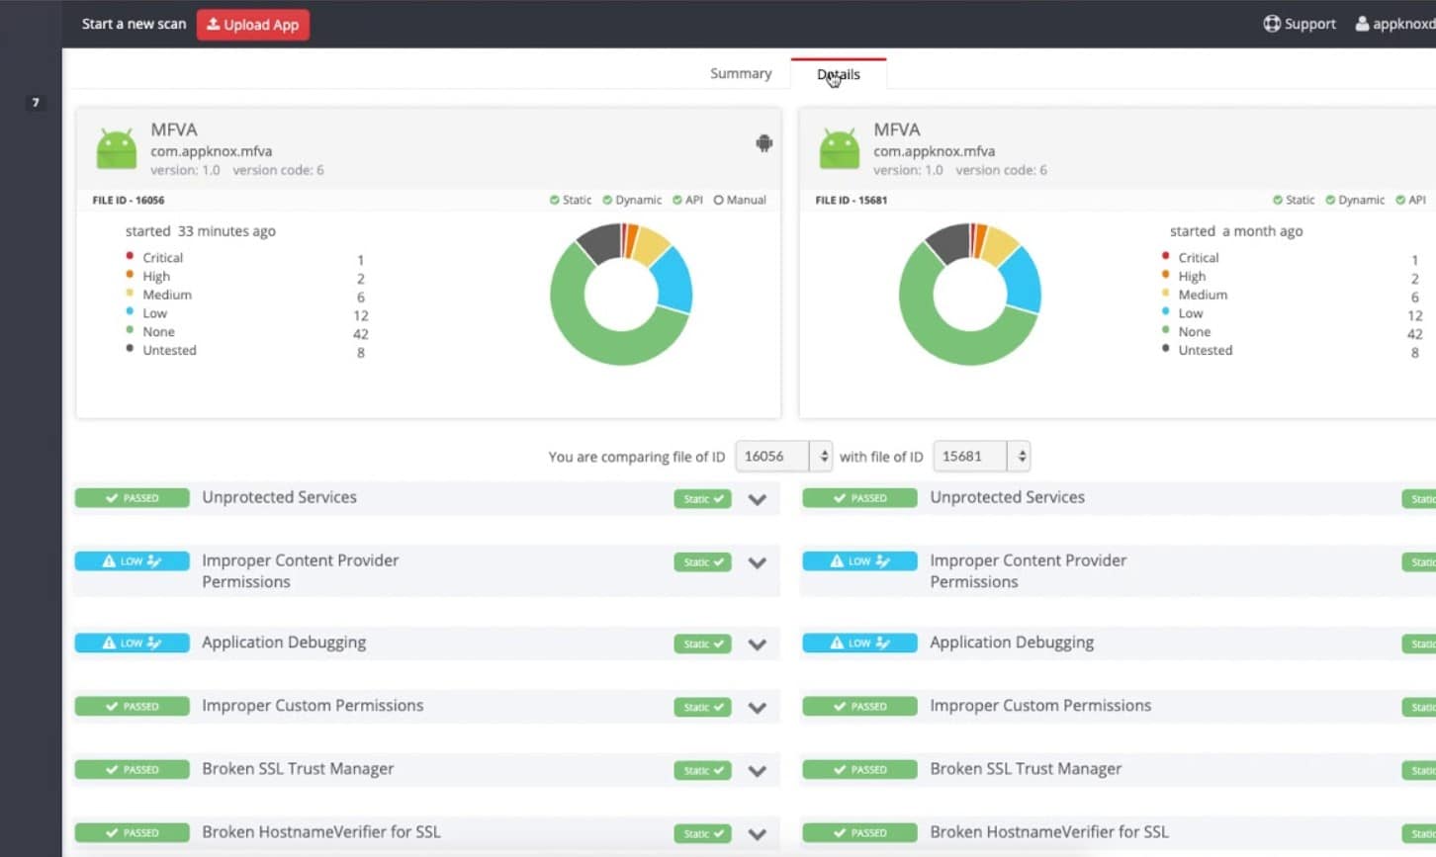This screenshot has width=1436, height=857.
Task: Click the Manual scan status on file 16056
Action: (740, 200)
